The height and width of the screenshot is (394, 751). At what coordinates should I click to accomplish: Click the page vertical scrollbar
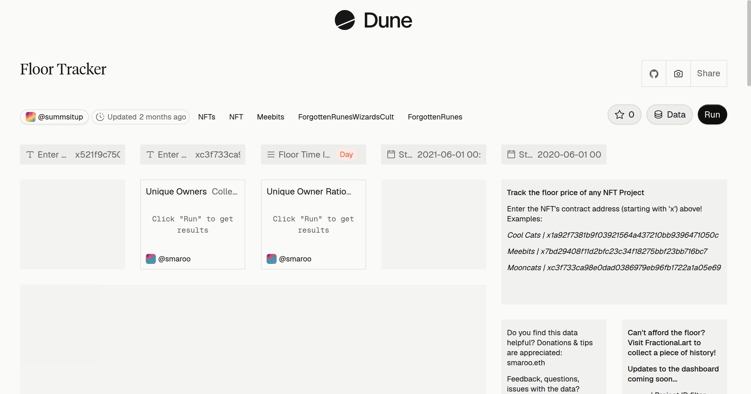coord(748,43)
